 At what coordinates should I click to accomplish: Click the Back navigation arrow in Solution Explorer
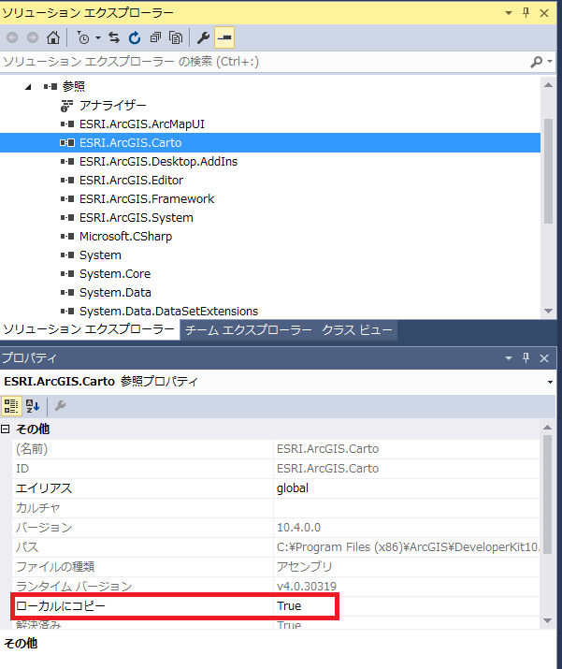[12, 38]
